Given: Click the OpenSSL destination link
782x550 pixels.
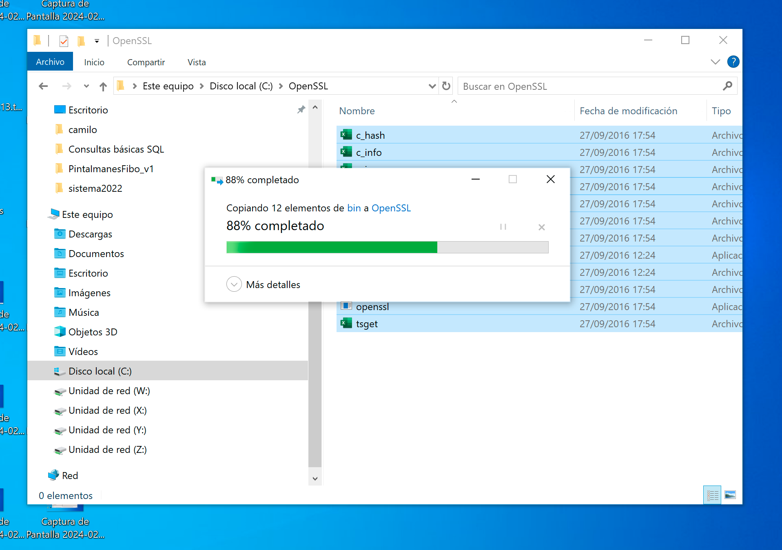Looking at the screenshot, I should click(x=391, y=208).
